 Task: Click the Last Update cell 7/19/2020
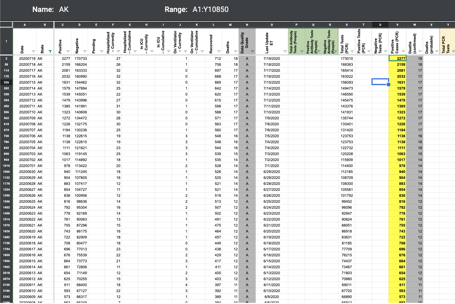point(272,58)
